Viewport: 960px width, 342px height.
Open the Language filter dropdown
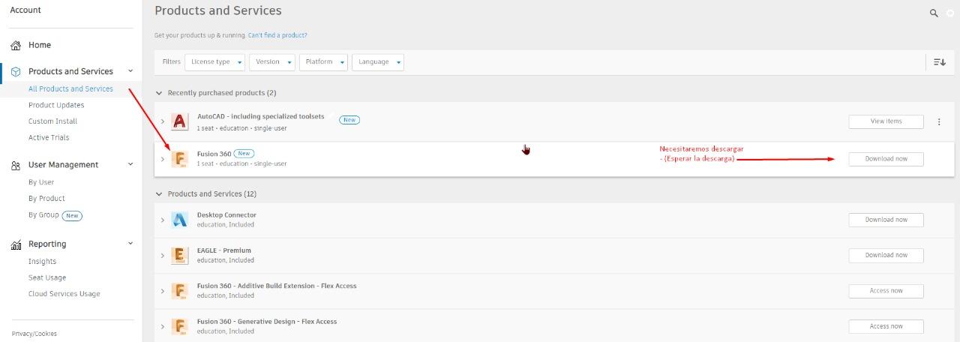click(378, 62)
